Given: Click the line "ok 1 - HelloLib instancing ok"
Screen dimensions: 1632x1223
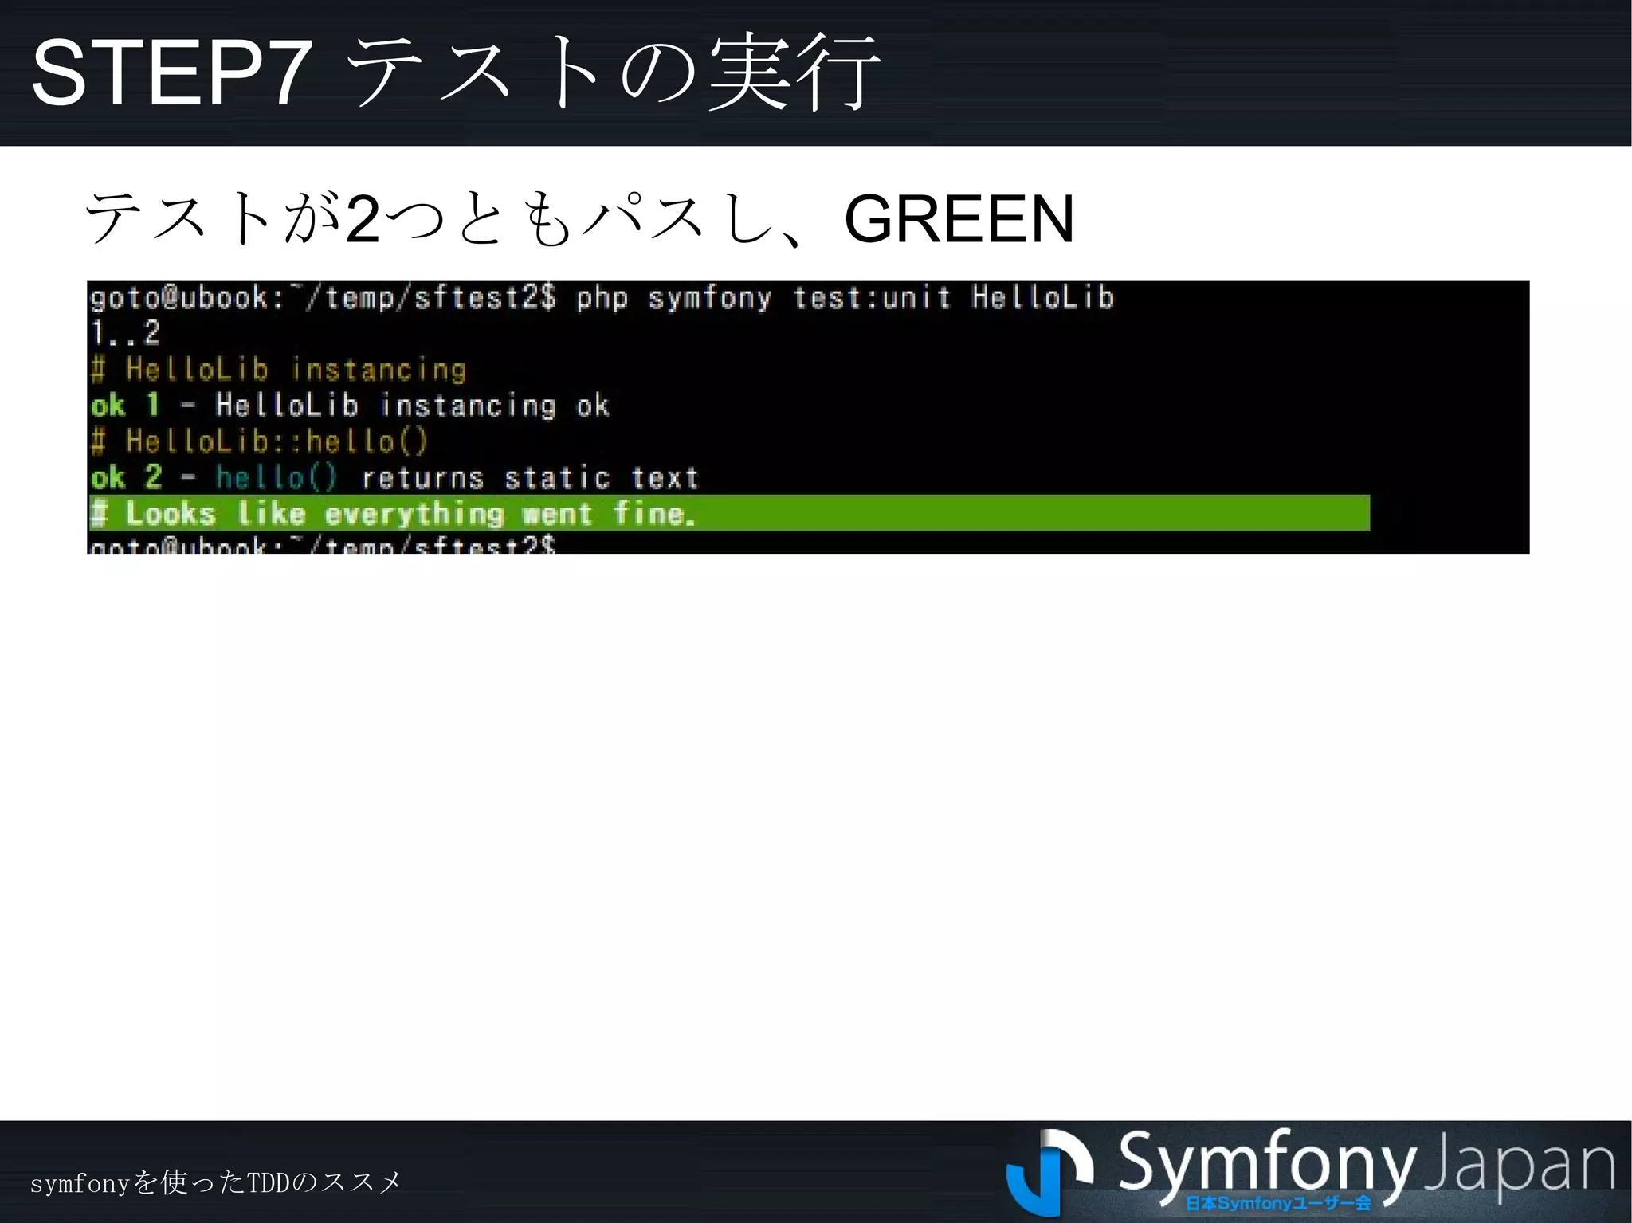Looking at the screenshot, I should pos(350,406).
